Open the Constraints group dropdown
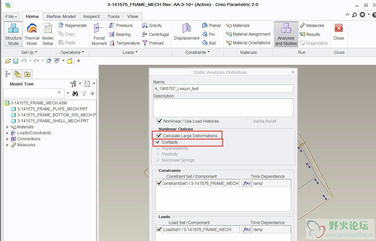376x241 pixels. coord(197,52)
